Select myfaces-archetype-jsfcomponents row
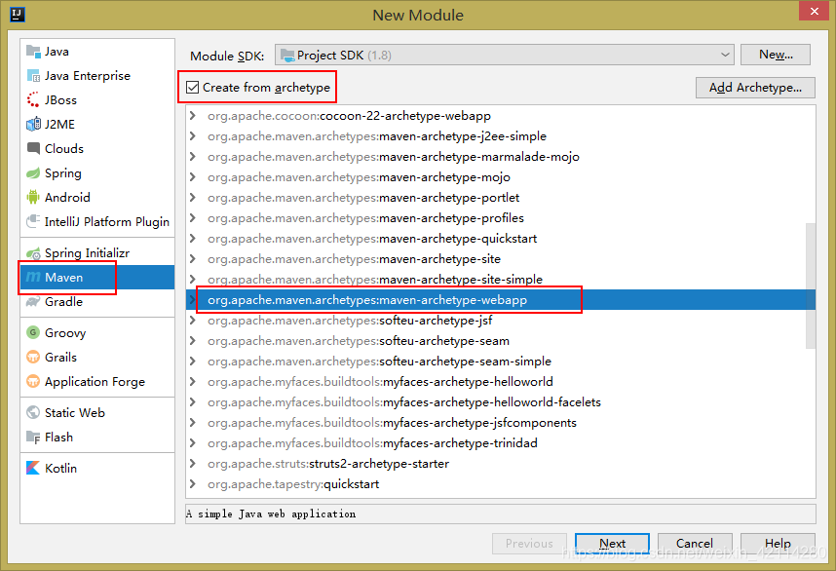This screenshot has height=571, width=836. [x=501, y=423]
